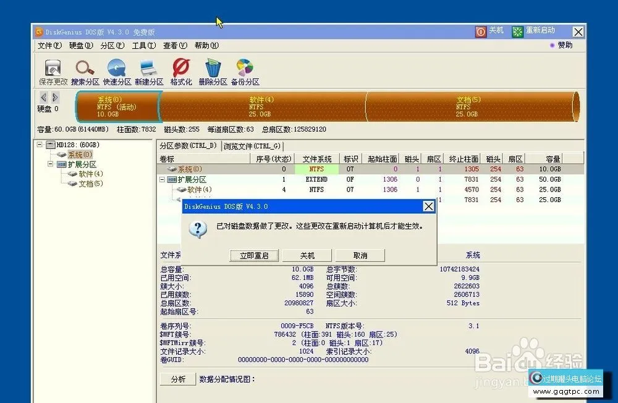
Task: Click 立即重启 in the dialog
Action: (253, 255)
